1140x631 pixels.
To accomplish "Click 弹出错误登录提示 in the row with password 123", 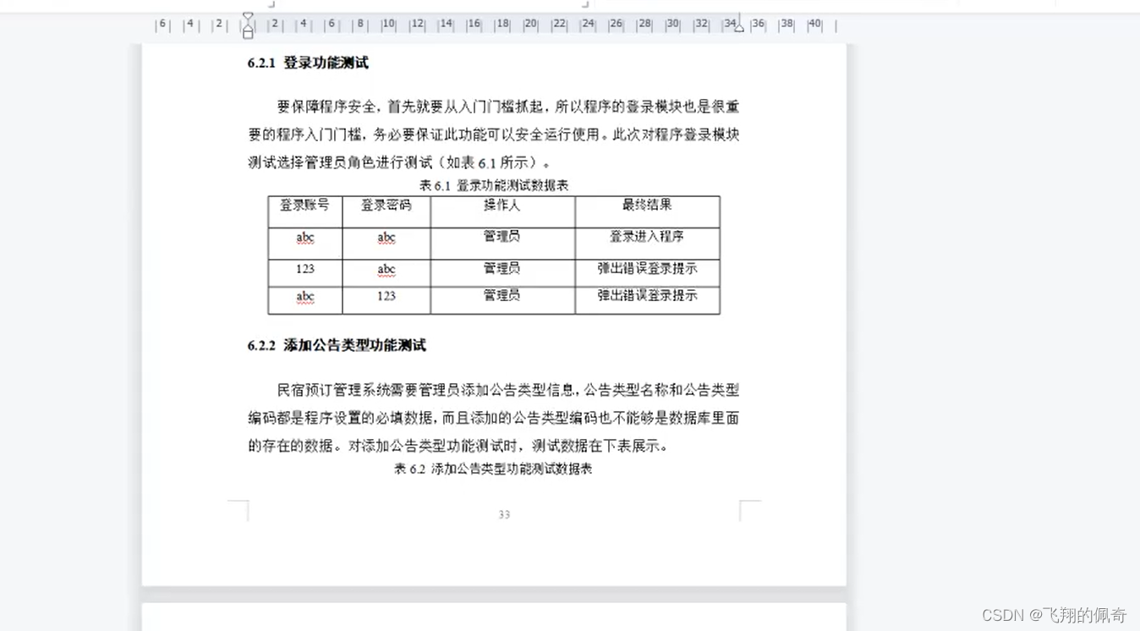I will (647, 296).
